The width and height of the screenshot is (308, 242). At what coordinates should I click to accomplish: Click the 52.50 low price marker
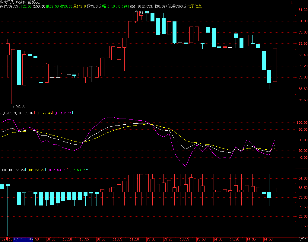pos(21,106)
